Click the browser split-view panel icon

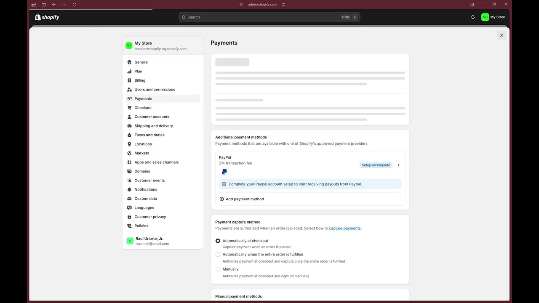[x=472, y=5]
